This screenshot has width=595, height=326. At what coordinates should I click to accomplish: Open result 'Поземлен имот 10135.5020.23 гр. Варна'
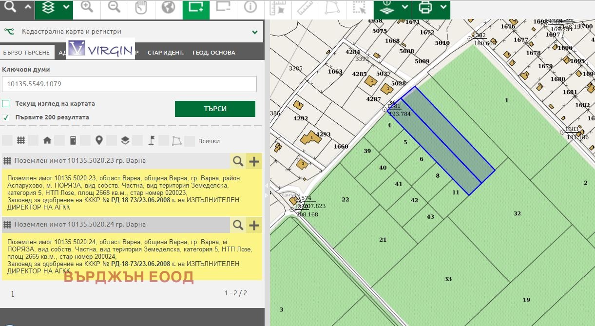tap(80, 161)
